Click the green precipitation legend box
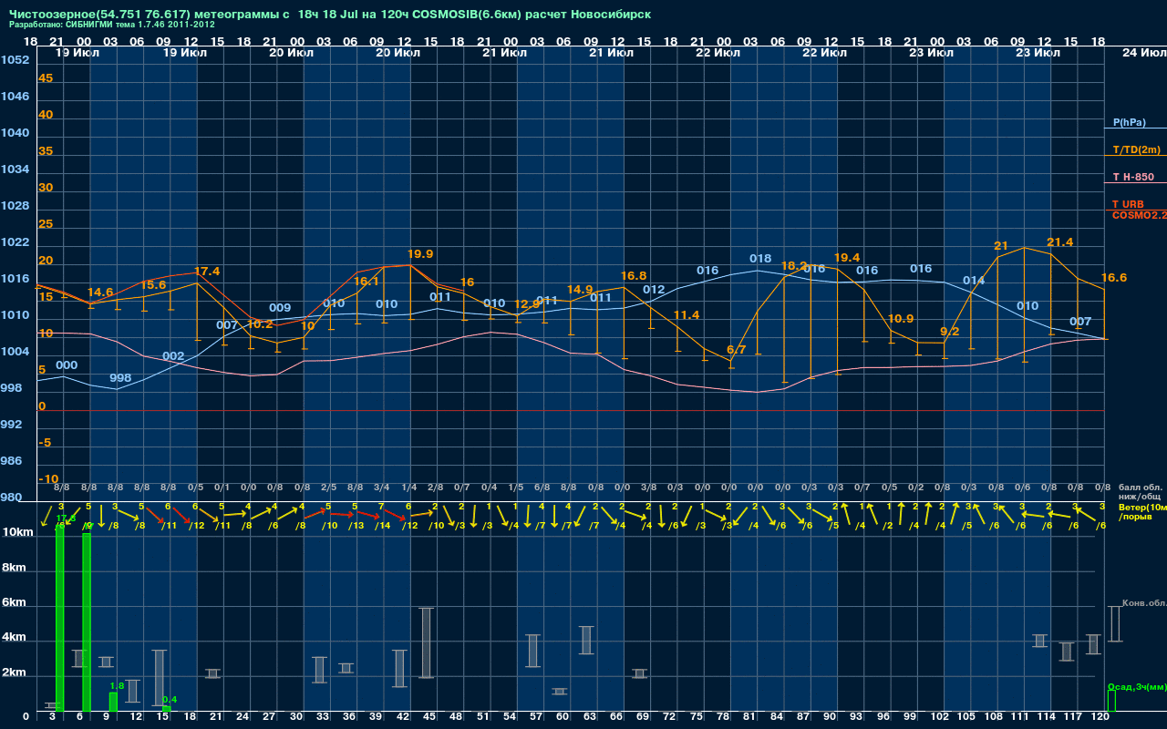The image size is (1167, 729). 1111,701
